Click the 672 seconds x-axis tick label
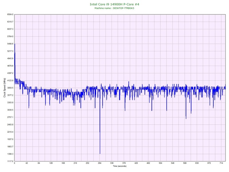This screenshot has height=172, width=229. pos(209,163)
